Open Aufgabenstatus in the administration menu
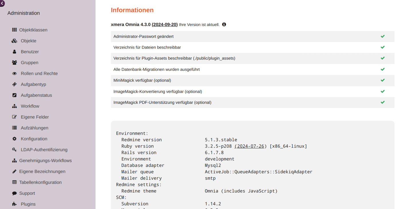This screenshot has height=209, width=410. [36, 95]
